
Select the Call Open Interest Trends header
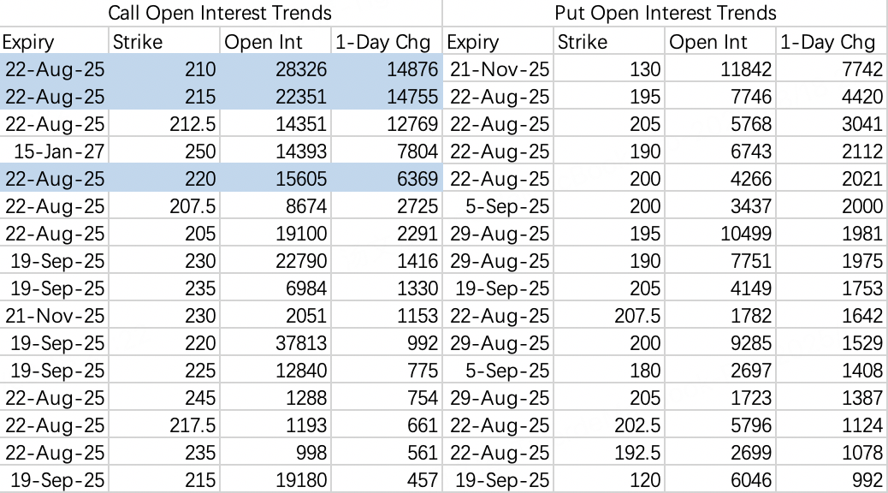(x=220, y=13)
